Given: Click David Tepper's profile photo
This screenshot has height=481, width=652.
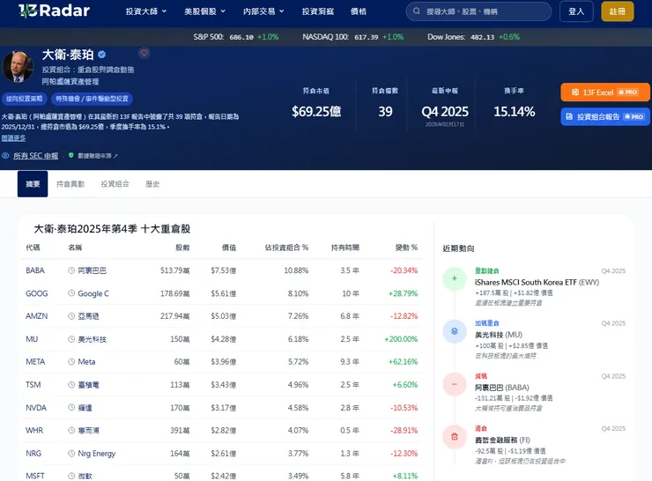Looking at the screenshot, I should click(18, 67).
